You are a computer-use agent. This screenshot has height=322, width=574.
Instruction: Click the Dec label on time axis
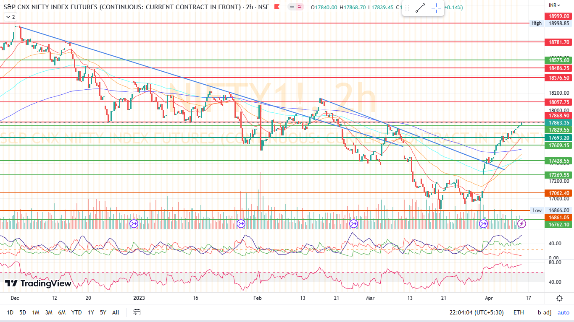[15, 298]
